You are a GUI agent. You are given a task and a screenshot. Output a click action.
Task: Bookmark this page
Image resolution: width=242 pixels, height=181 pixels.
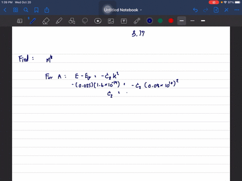point(36,10)
